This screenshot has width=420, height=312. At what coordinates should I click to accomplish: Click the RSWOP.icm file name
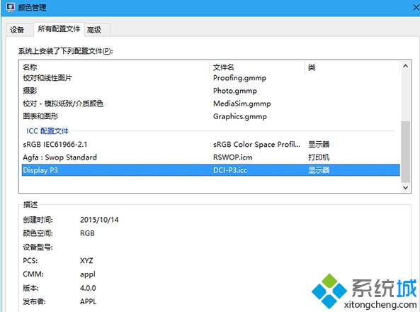point(232,157)
